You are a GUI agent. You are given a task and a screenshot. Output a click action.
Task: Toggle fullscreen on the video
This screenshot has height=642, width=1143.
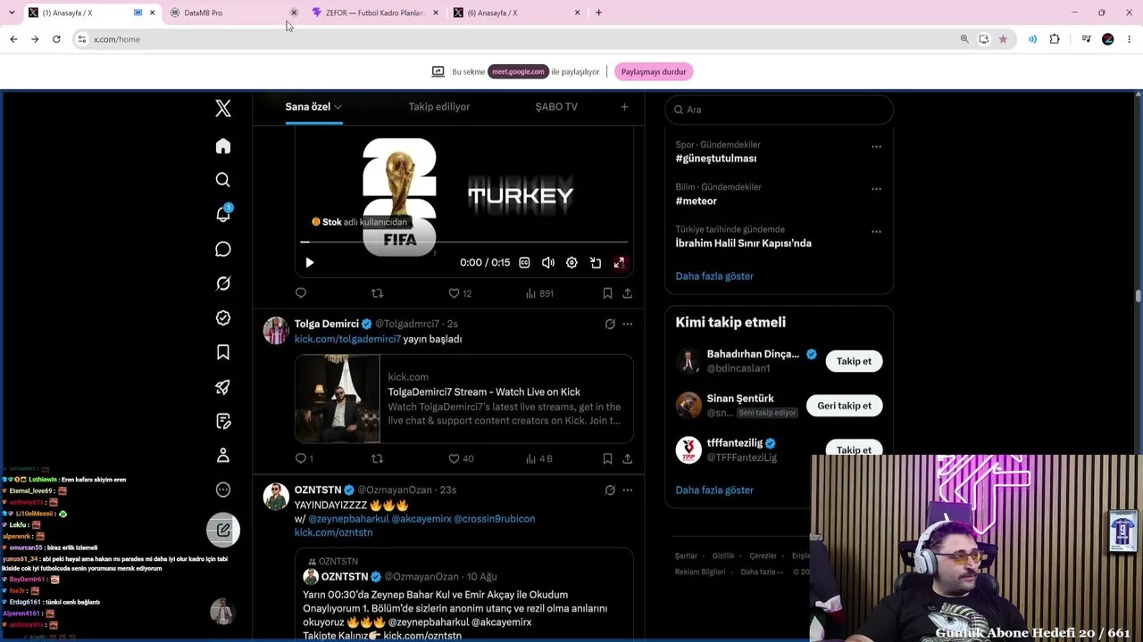pyautogui.click(x=619, y=263)
